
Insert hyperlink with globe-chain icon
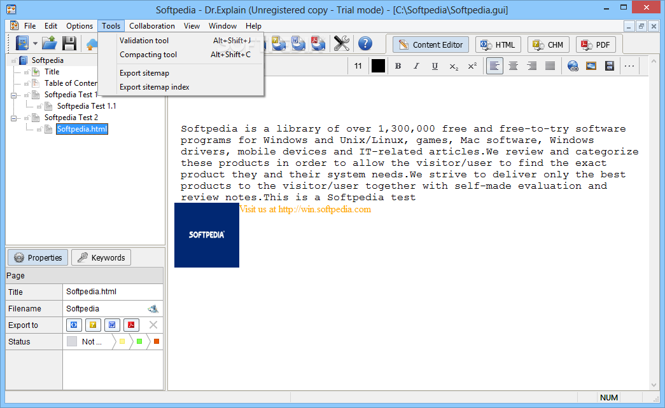(x=573, y=66)
